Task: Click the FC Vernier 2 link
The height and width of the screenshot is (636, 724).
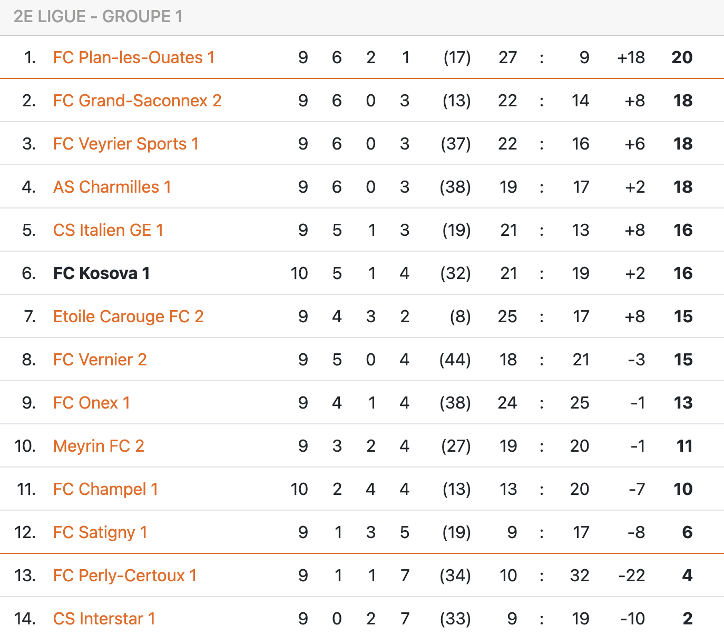Action: coord(100,360)
